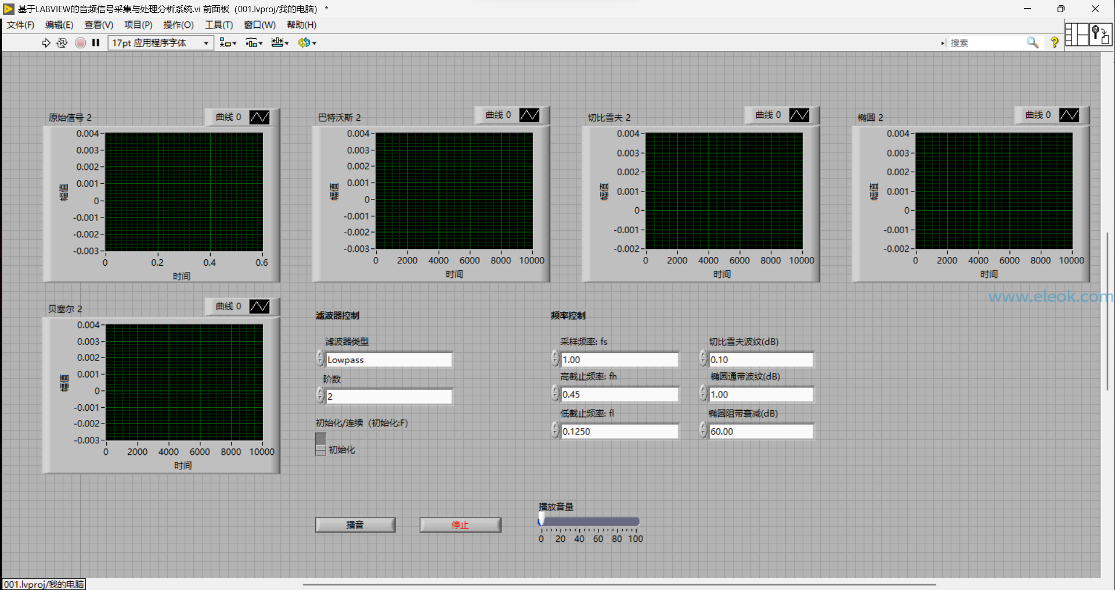The image size is (1115, 590).
Task: Click the Pause toolbar icon
Action: point(96,43)
